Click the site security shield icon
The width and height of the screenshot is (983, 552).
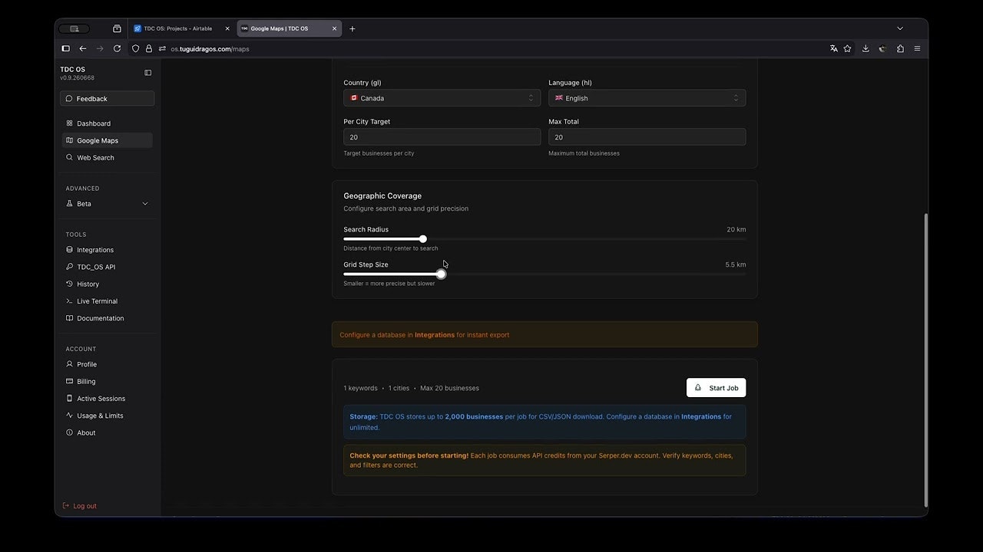tap(136, 48)
